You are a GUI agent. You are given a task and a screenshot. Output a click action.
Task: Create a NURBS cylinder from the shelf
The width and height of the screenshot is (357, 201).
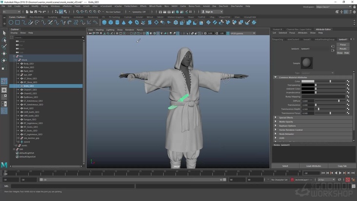[117, 22]
